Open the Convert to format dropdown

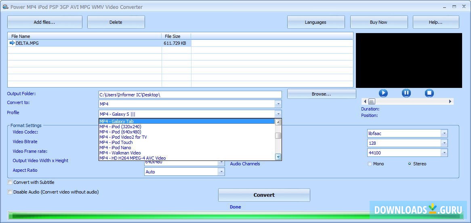[278, 104]
